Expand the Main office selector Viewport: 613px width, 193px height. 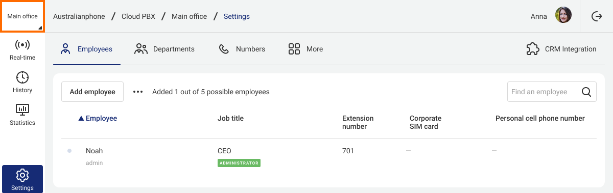[22, 16]
